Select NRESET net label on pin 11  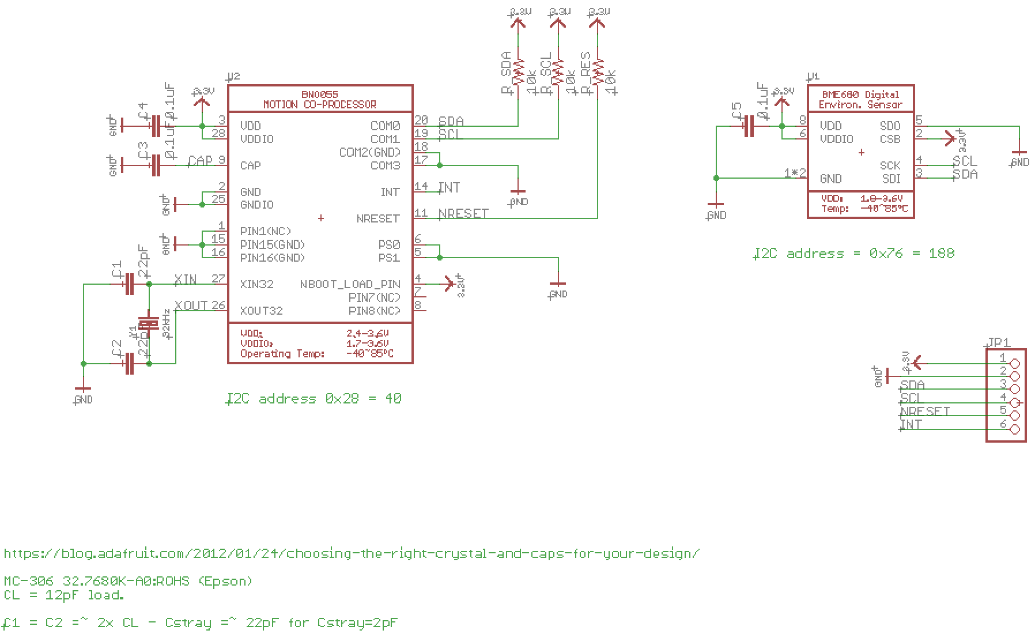pos(463,213)
